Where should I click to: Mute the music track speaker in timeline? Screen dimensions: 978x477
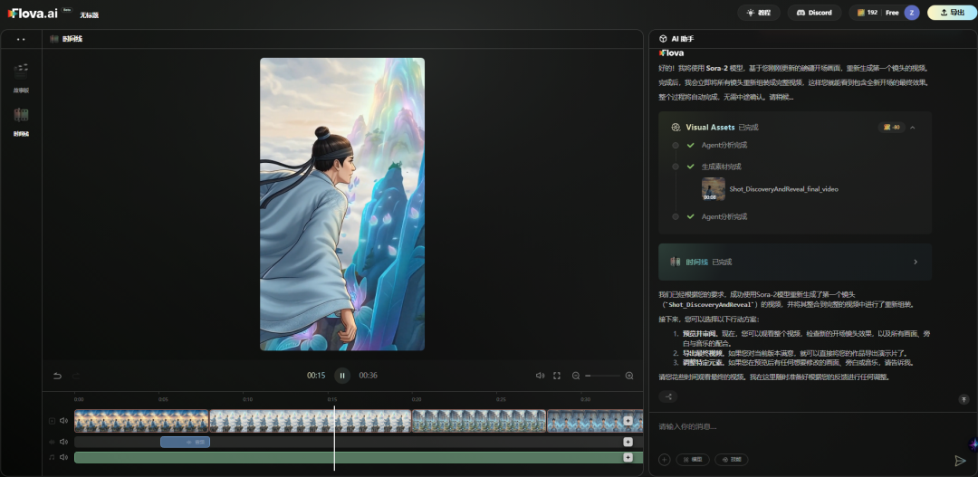[x=64, y=458]
